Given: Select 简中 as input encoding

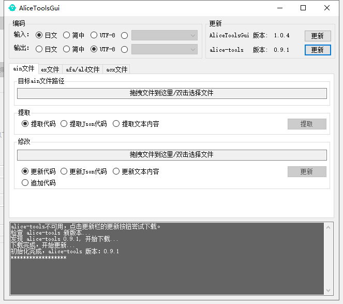Looking at the screenshot, I should [73, 35].
